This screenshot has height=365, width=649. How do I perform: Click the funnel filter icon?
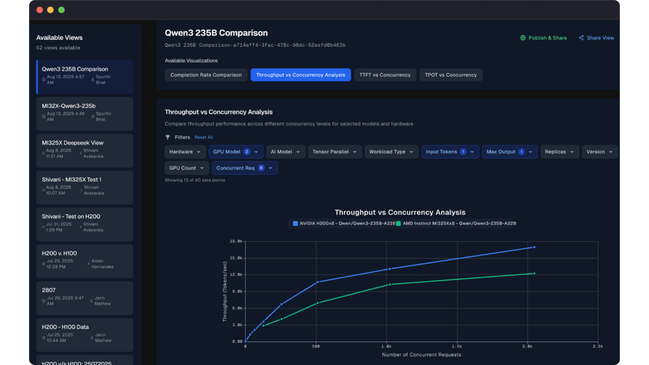[x=168, y=137]
